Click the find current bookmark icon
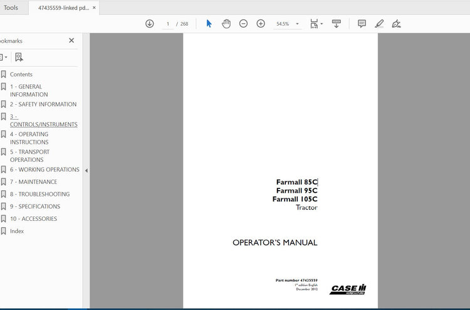The width and height of the screenshot is (470, 310). point(19,57)
